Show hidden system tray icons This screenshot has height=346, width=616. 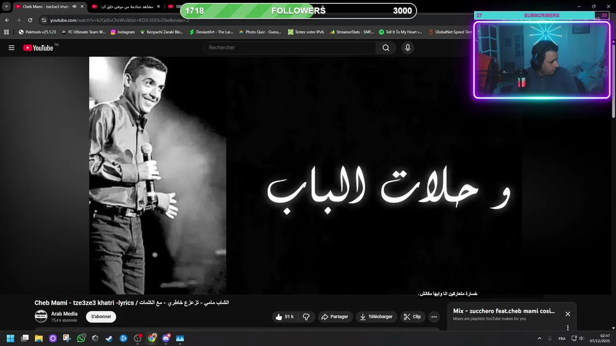[x=539, y=338]
